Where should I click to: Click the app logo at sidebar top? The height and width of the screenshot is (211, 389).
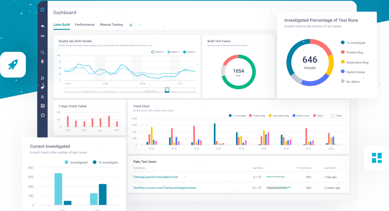pyautogui.click(x=43, y=10)
